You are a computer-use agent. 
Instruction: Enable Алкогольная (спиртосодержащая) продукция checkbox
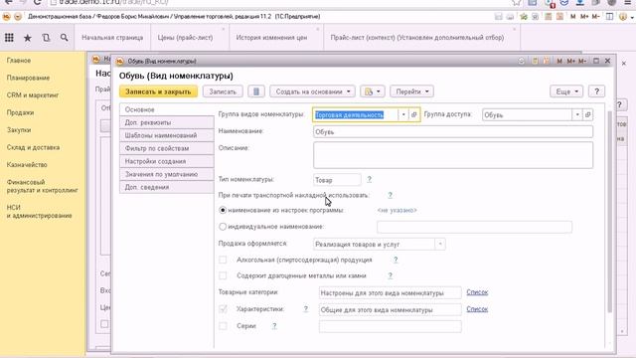tap(223, 260)
